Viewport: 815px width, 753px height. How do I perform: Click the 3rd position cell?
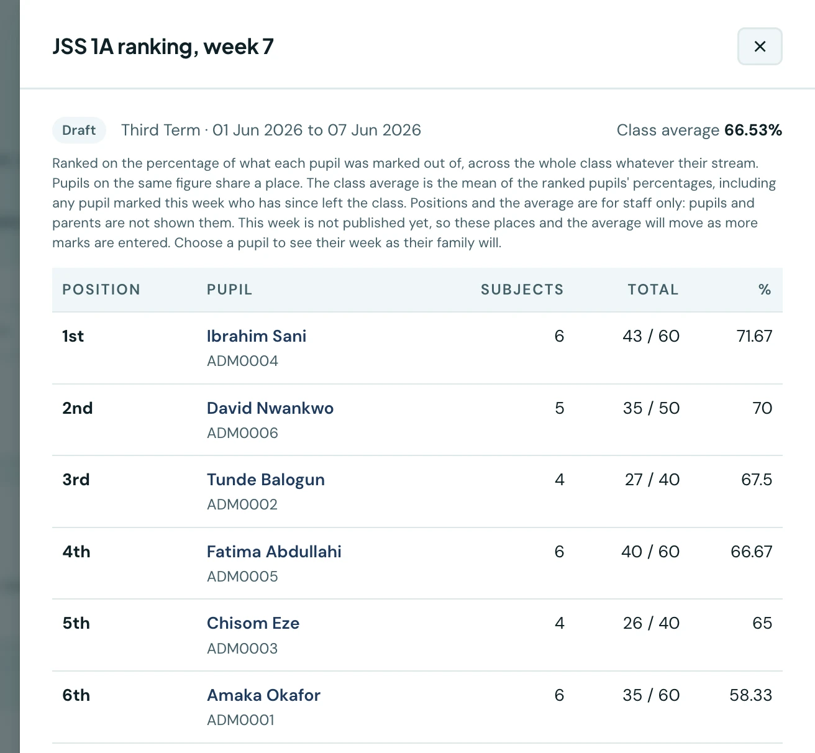(x=76, y=480)
